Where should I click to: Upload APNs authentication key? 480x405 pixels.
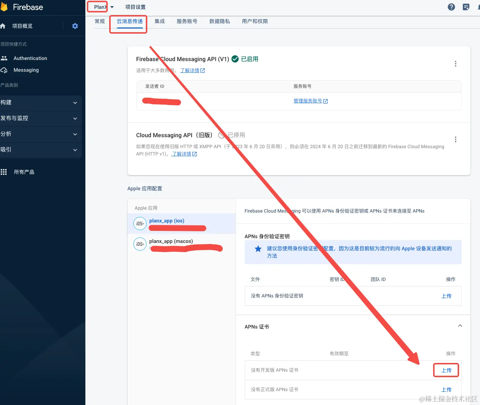(x=446, y=296)
